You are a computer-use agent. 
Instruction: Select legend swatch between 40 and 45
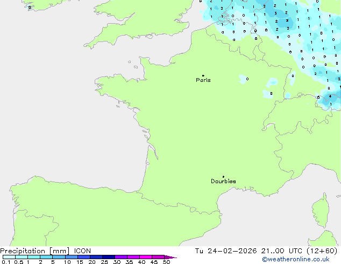tap(146, 257)
